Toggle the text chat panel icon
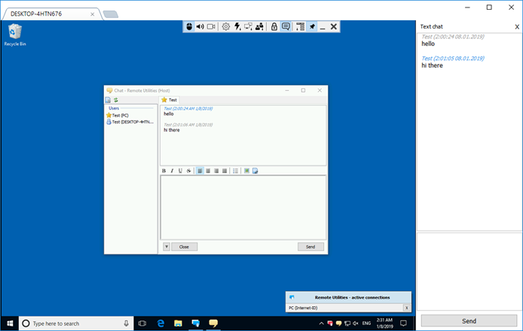This screenshot has width=523, height=331. 286,26
